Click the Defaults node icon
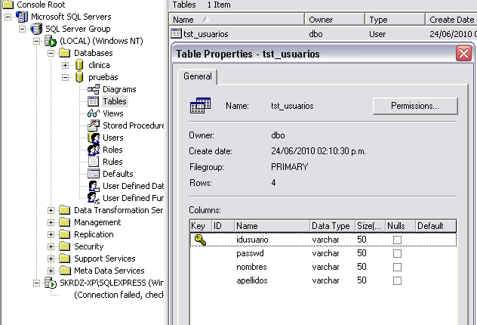Image resolution: width=477 pixels, height=325 pixels. pos(94,174)
